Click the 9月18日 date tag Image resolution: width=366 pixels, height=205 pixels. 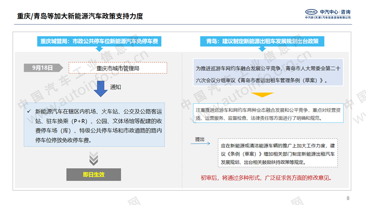coord(43,68)
